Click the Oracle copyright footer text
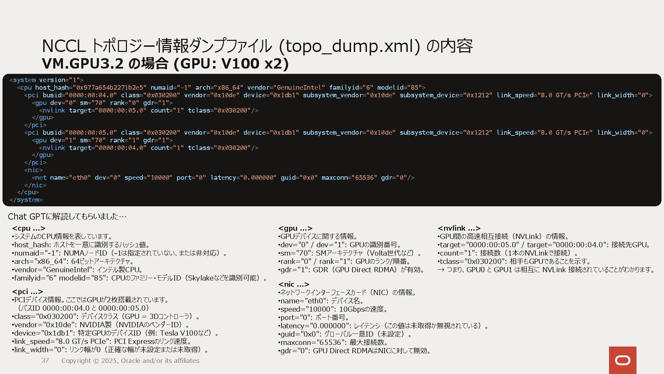This screenshot has width=664, height=374. [x=130, y=361]
